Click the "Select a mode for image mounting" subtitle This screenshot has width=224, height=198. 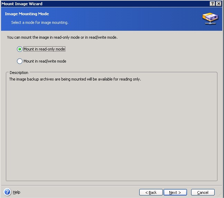pos(40,22)
